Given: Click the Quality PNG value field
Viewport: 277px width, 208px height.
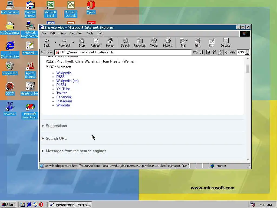Looking at the screenshot, I should tap(241, 52).
